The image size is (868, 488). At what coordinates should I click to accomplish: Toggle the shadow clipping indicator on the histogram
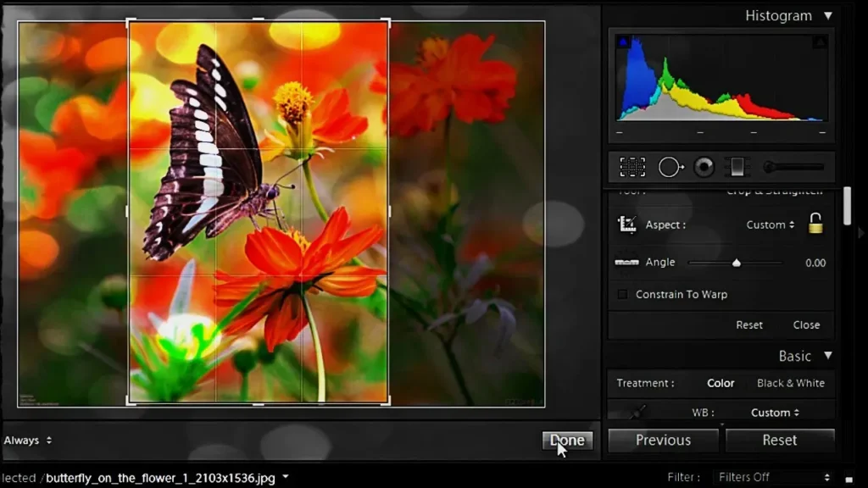coord(622,40)
